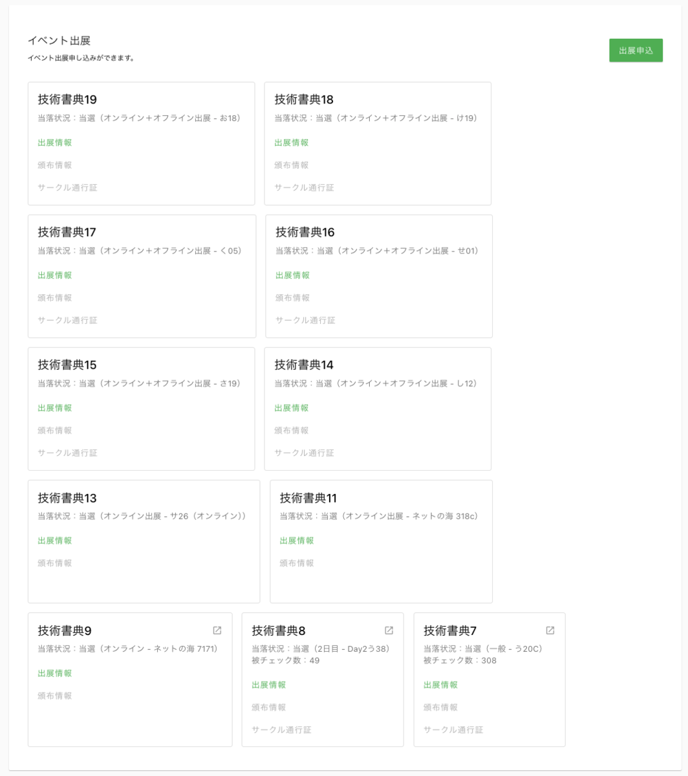The width and height of the screenshot is (688, 776).
Task: Select 頒布情報 in 技術書典8 card
Action: pos(269,707)
